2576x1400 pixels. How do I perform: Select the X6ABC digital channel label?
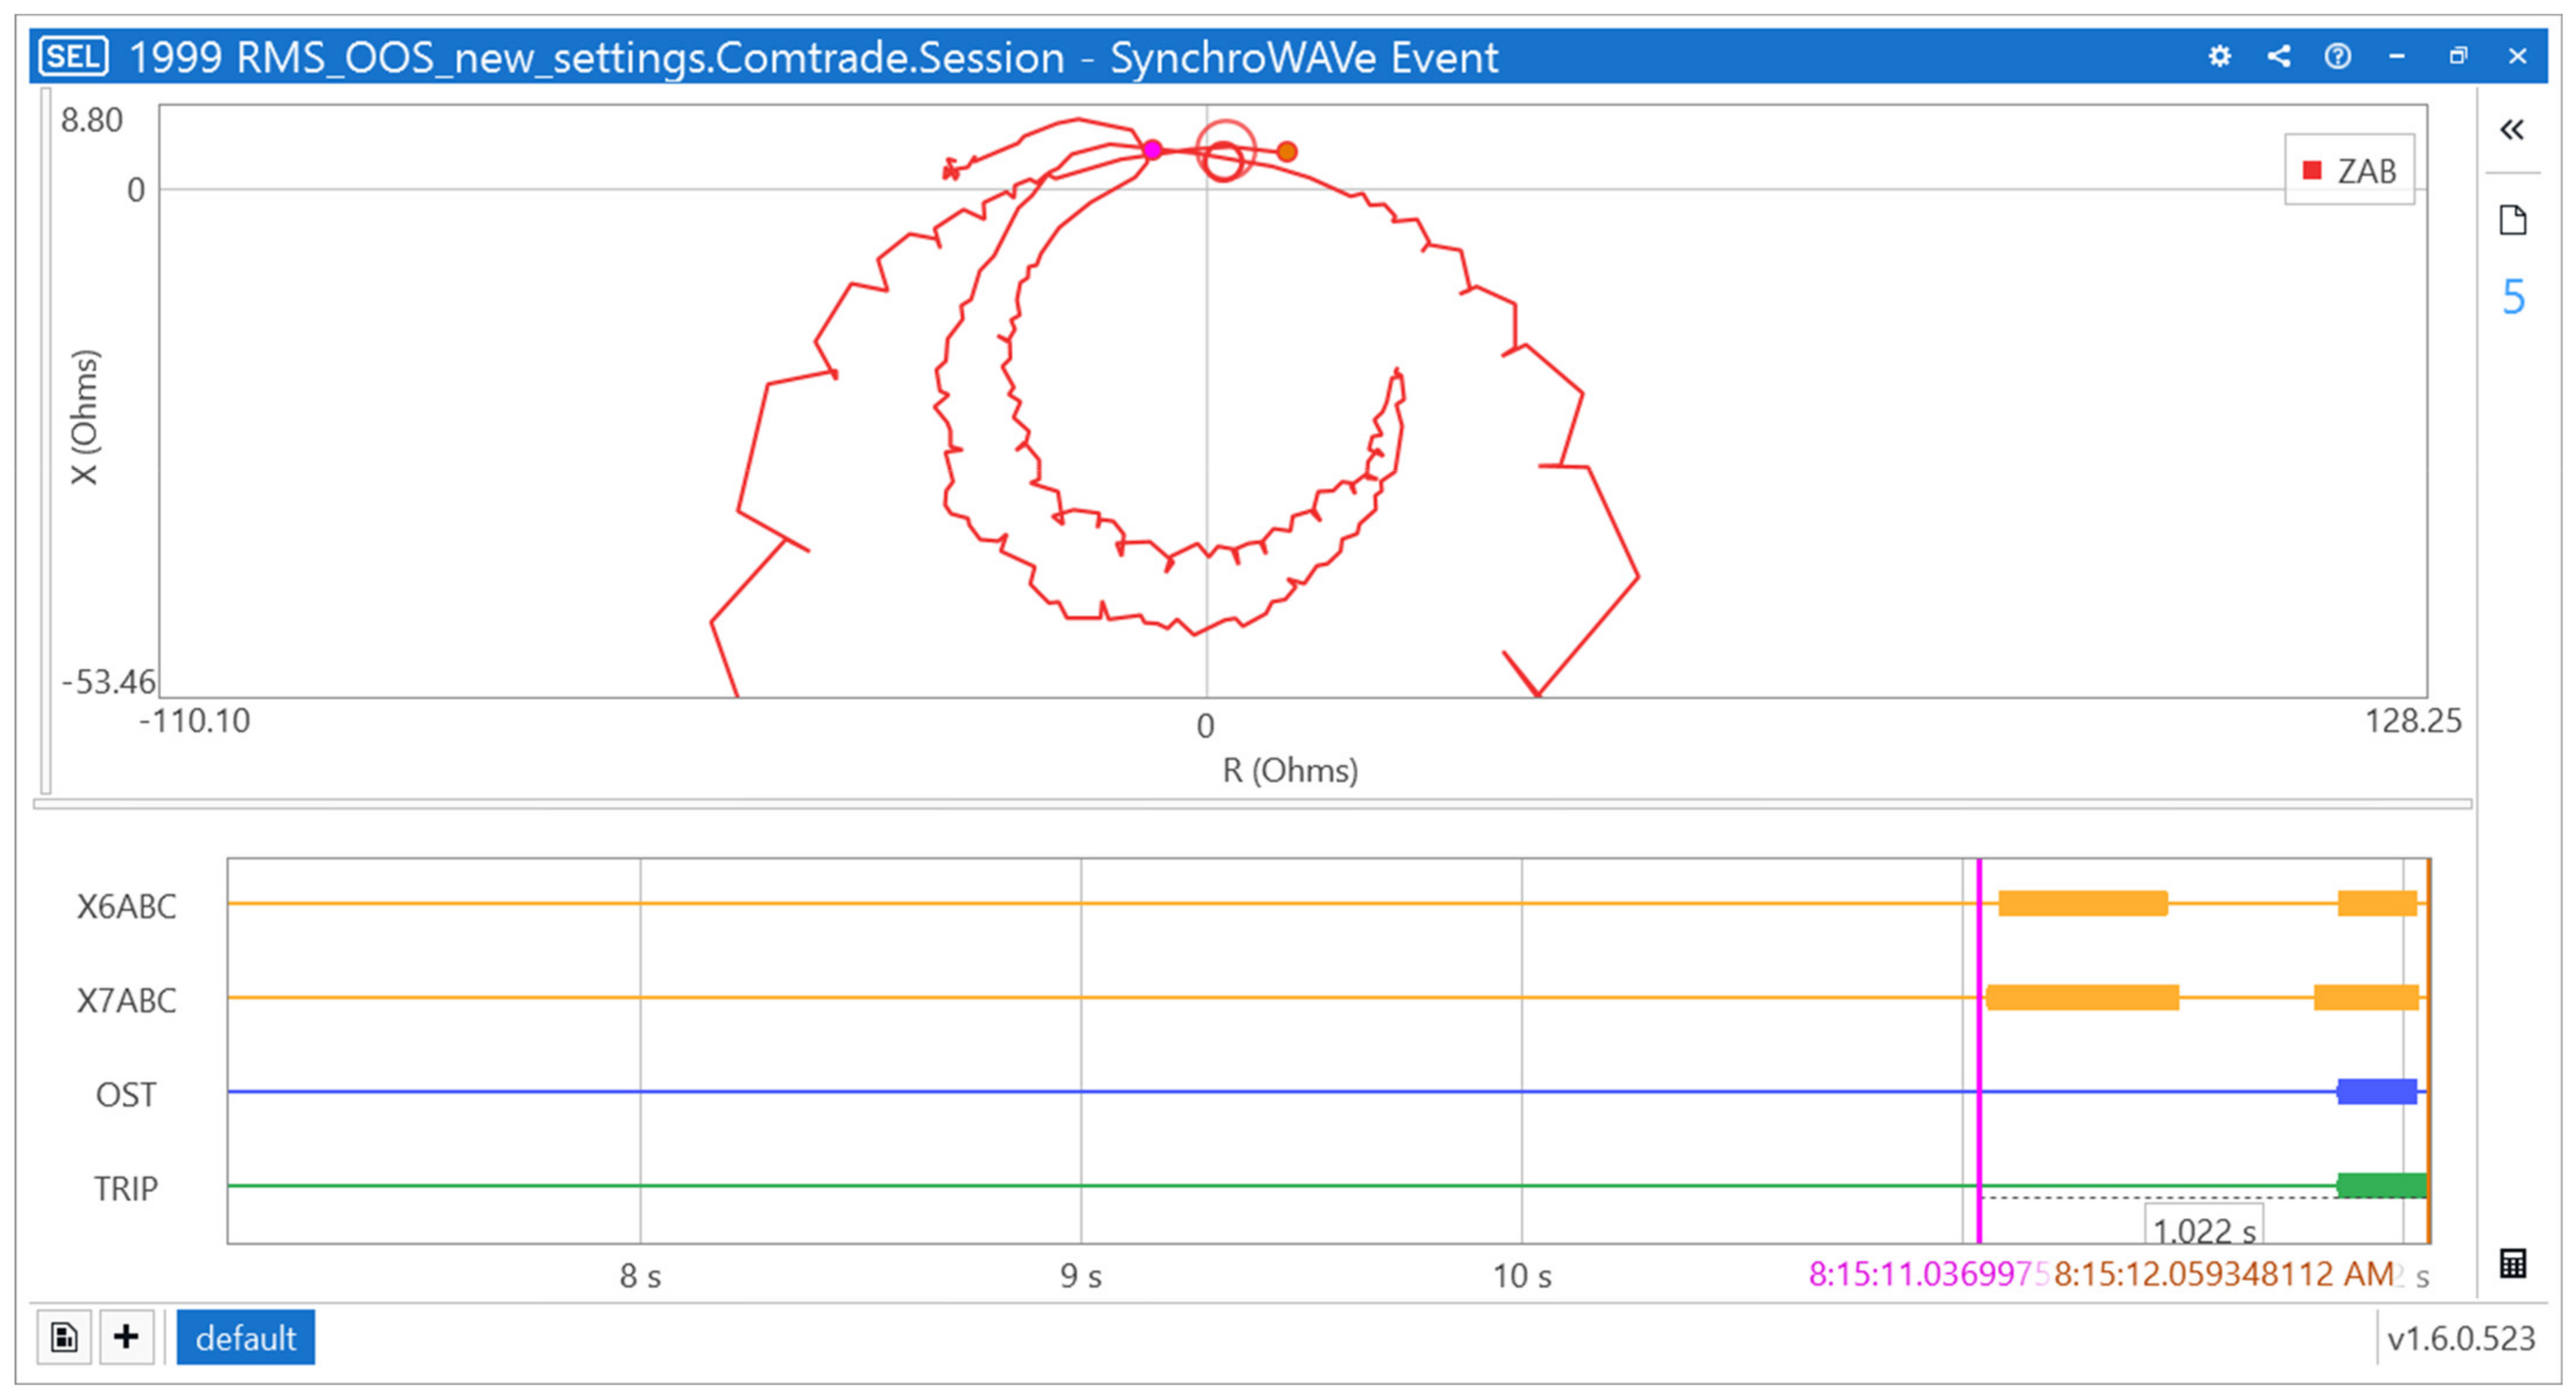tap(126, 906)
